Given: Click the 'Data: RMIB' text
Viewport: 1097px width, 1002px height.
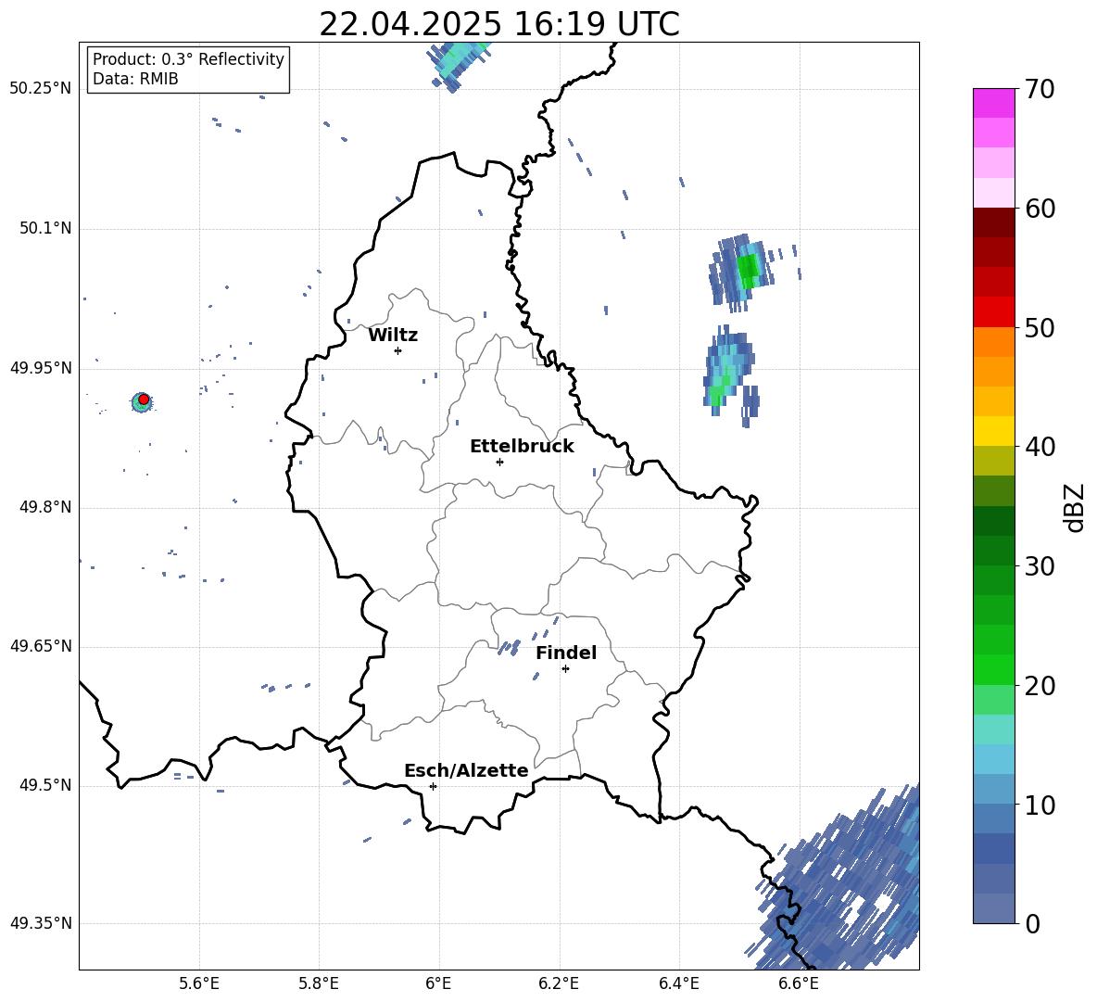Looking at the screenshot, I should [135, 79].
